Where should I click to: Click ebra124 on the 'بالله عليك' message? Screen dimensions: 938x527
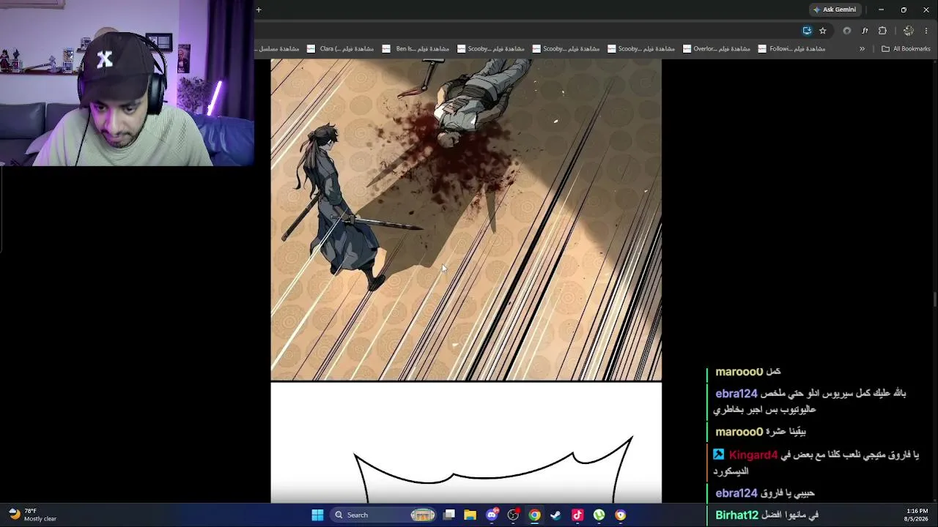[736, 393]
